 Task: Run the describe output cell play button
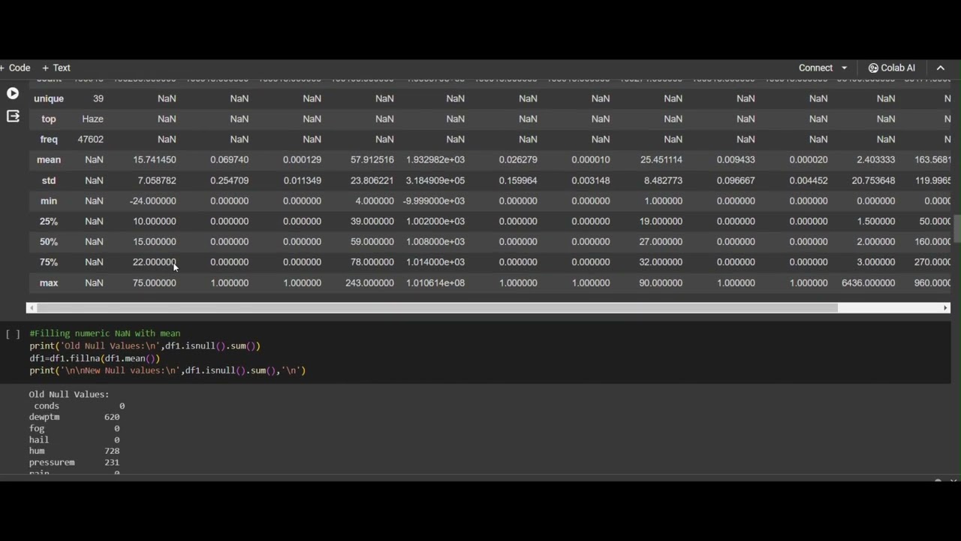point(13,93)
